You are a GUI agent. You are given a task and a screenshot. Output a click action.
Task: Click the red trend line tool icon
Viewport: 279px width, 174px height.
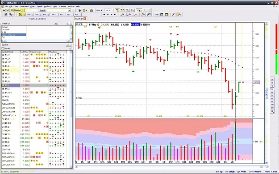tap(123, 15)
